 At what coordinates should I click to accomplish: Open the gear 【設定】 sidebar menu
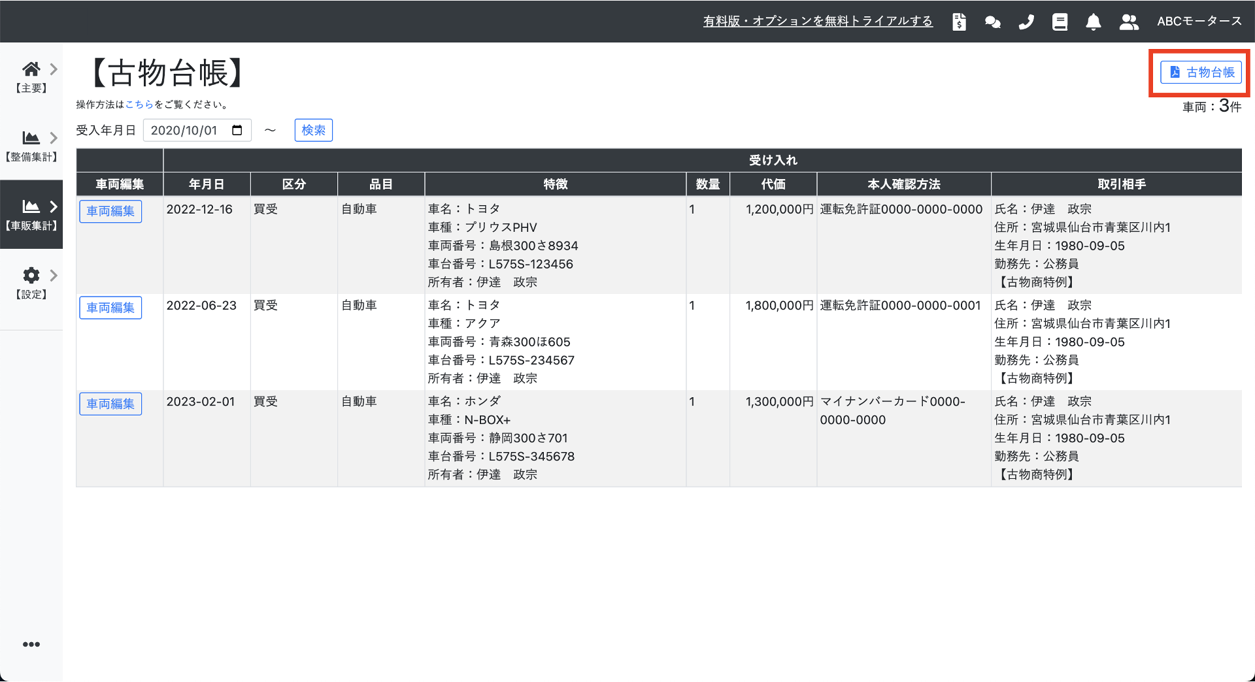point(31,282)
